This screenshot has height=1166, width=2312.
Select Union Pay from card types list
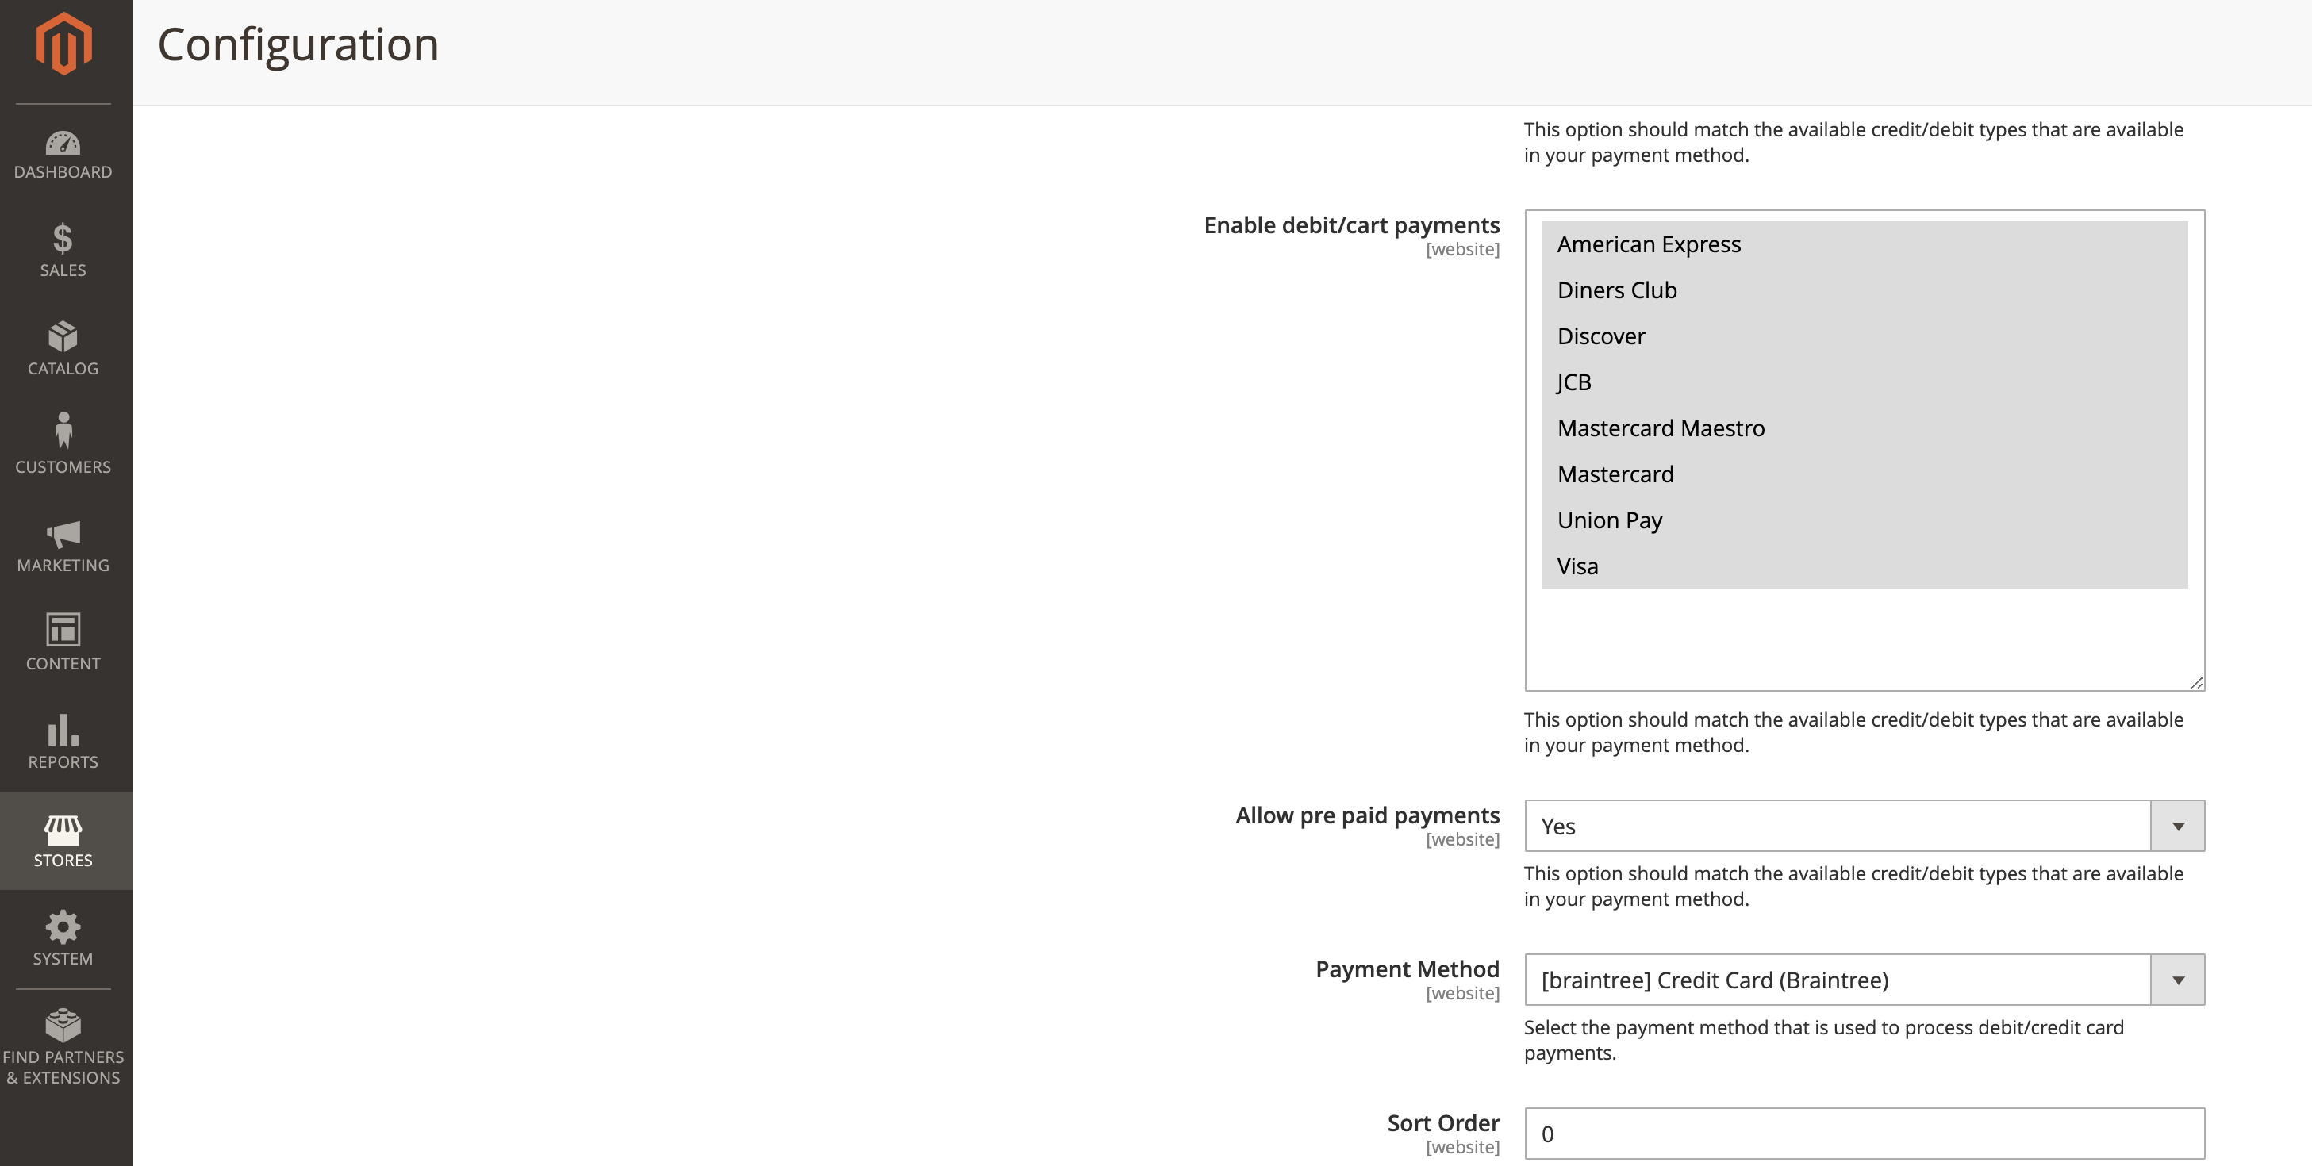click(1610, 519)
